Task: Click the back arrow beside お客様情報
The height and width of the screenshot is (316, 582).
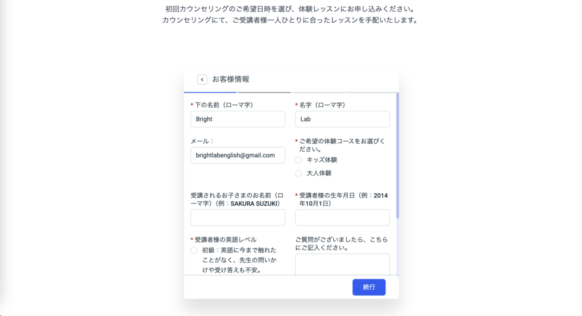Action: [202, 80]
